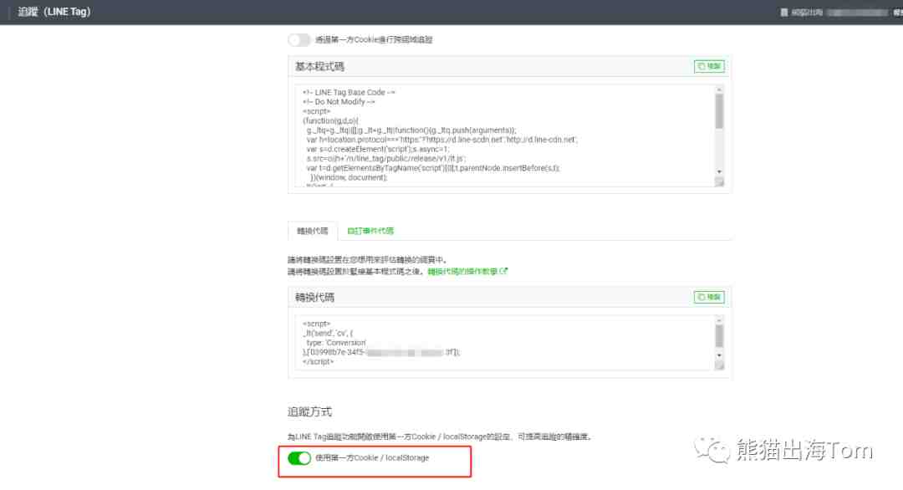The image size is (903, 490).
Task: Click inside the conversion code script textbox
Action: tap(504, 343)
